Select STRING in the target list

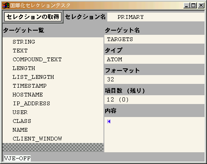click(x=53, y=42)
